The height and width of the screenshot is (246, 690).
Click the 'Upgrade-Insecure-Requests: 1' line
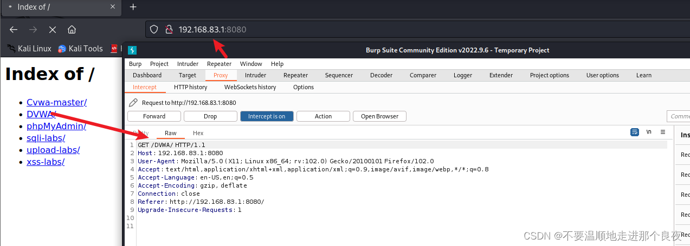[x=190, y=210]
